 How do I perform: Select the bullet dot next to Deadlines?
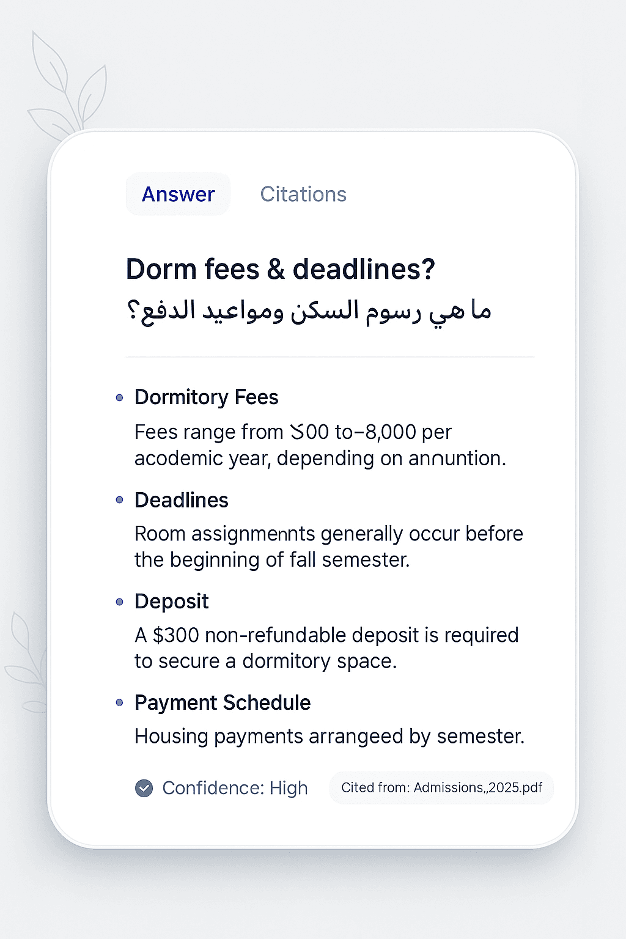tap(120, 500)
